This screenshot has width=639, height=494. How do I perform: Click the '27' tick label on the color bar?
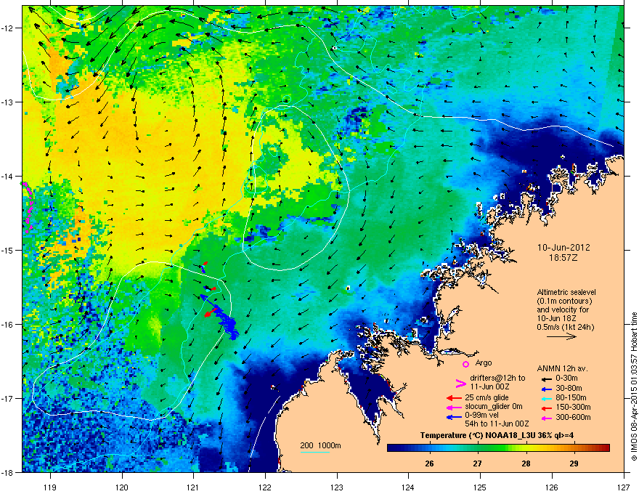point(477,463)
